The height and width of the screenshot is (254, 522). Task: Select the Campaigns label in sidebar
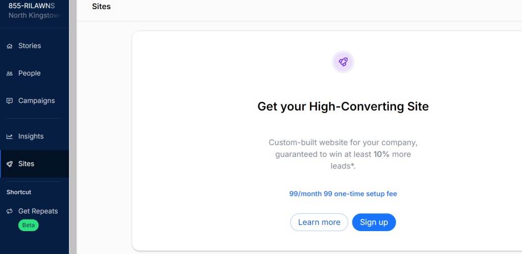pyautogui.click(x=37, y=101)
